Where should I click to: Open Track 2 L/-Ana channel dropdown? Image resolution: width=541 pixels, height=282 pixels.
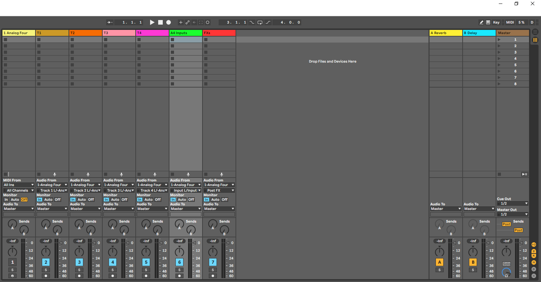pyautogui.click(x=85, y=191)
